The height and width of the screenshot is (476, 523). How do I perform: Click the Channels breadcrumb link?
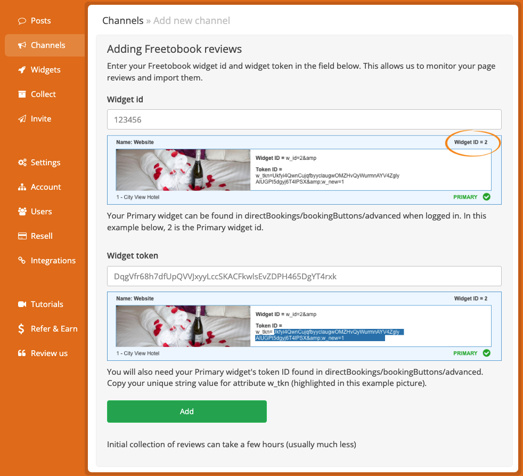tap(122, 21)
